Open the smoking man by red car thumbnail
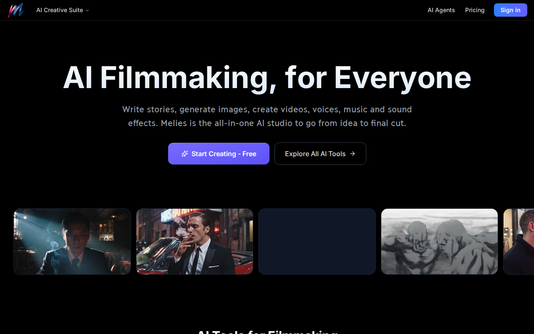 coord(194,241)
